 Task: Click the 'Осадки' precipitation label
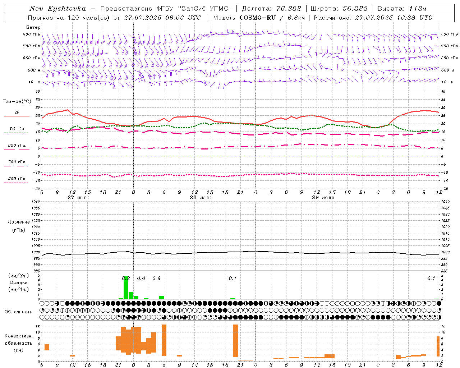[19, 282]
